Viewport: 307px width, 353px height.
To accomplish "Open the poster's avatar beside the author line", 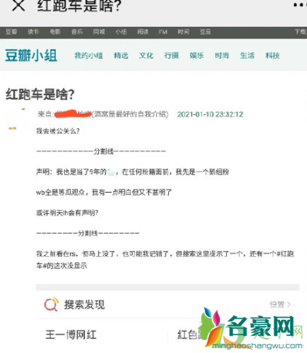I will 17,119.
